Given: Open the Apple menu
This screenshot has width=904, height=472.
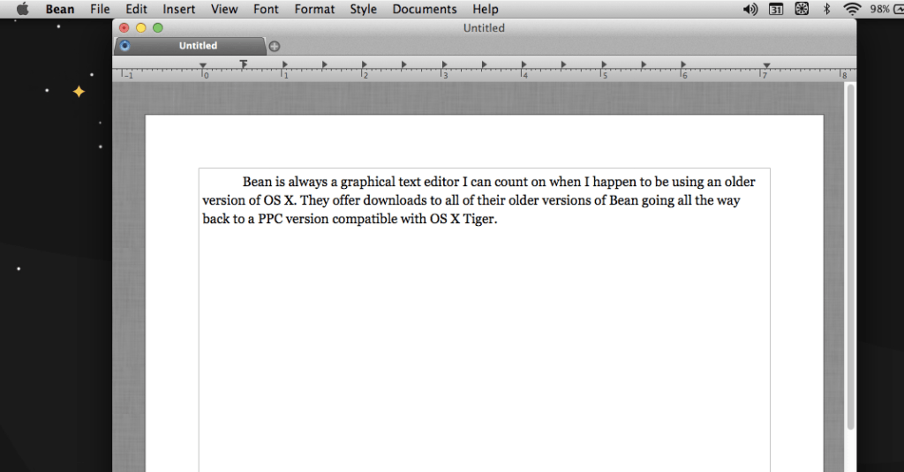Looking at the screenshot, I should [x=23, y=9].
